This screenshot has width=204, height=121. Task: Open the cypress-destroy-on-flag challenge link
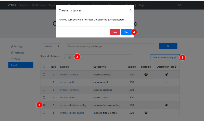pos(73,105)
